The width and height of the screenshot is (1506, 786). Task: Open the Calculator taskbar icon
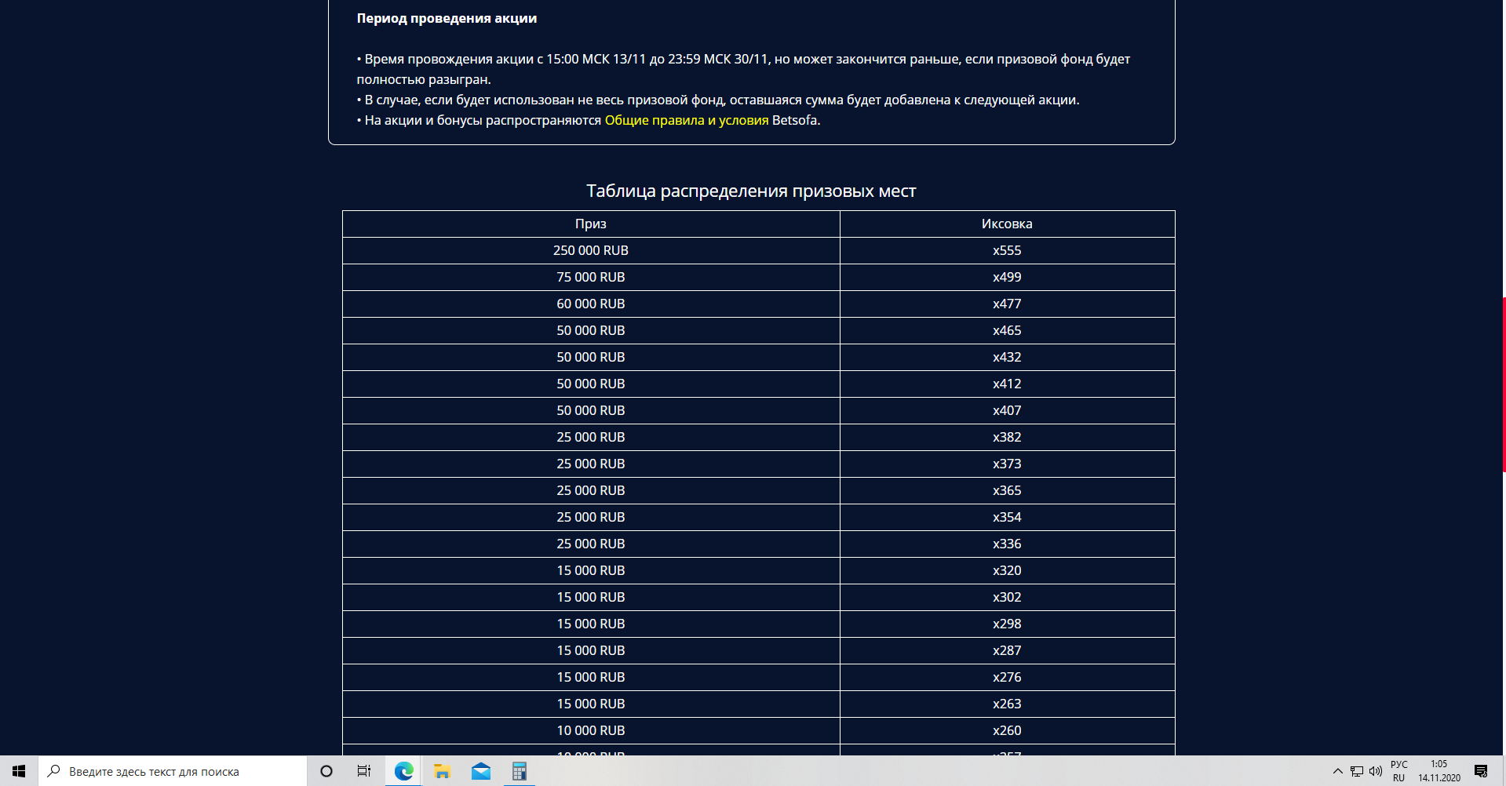519,771
